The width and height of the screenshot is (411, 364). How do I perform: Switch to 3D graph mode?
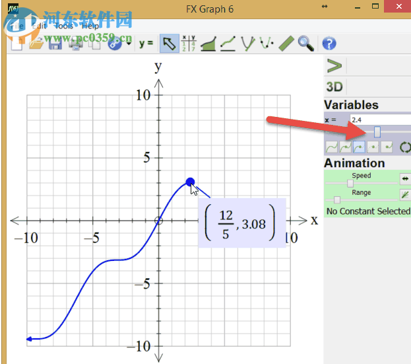coord(334,87)
